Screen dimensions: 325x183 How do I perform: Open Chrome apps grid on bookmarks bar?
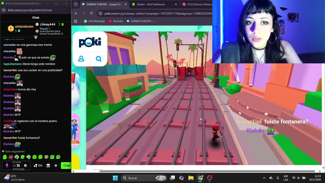click(x=75, y=21)
